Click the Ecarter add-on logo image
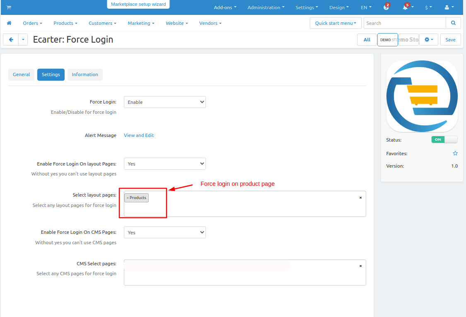The height and width of the screenshot is (317, 466). [422, 96]
